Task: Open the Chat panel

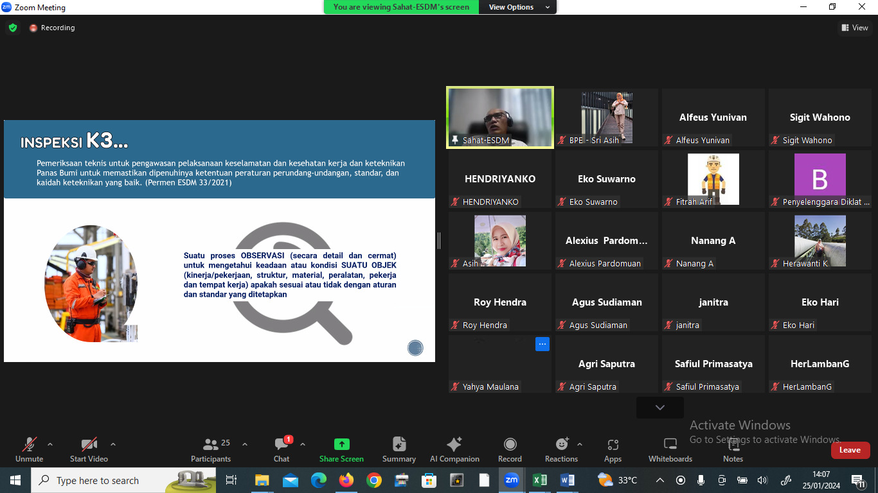Action: 282,449
